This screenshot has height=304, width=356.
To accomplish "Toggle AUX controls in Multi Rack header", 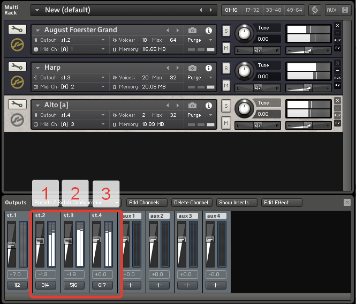I will 331,10.
